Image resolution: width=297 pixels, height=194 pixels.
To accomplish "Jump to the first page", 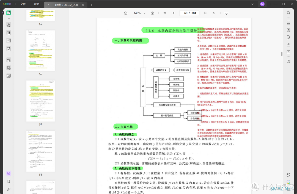I will pos(165,13).
